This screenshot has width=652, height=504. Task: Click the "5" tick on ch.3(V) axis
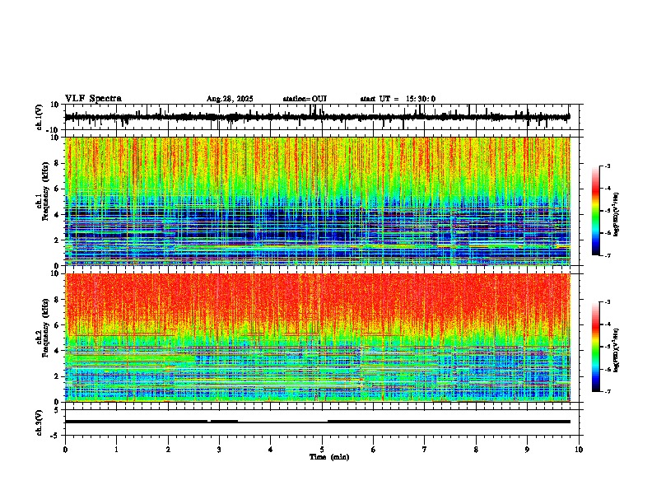coord(58,410)
